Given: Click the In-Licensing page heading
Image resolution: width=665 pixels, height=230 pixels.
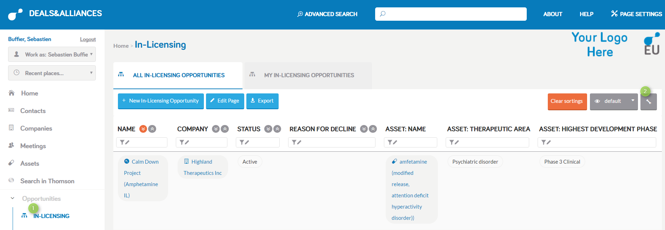Looking at the screenshot, I should click(160, 45).
